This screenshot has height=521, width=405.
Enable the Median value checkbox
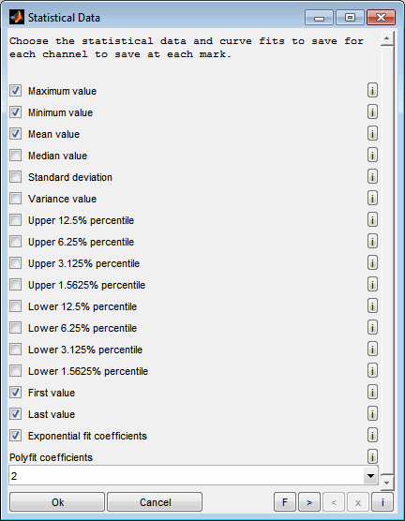coord(15,156)
